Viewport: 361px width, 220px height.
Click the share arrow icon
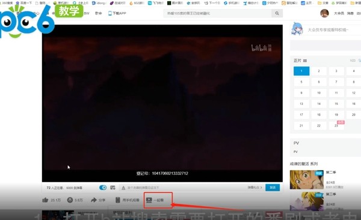point(94,200)
